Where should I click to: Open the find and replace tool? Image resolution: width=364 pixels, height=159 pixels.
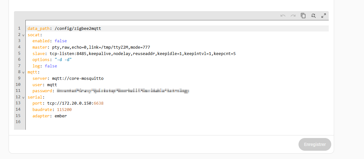tap(313, 16)
